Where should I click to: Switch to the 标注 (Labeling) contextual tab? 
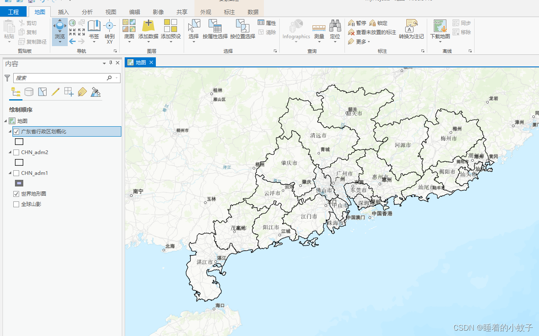pos(229,12)
